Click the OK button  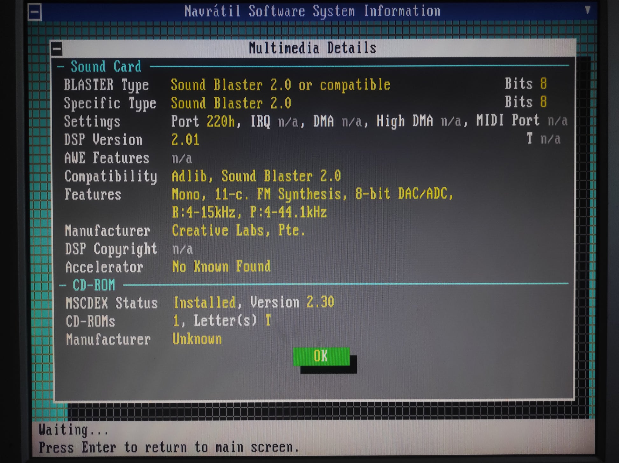pyautogui.click(x=321, y=356)
